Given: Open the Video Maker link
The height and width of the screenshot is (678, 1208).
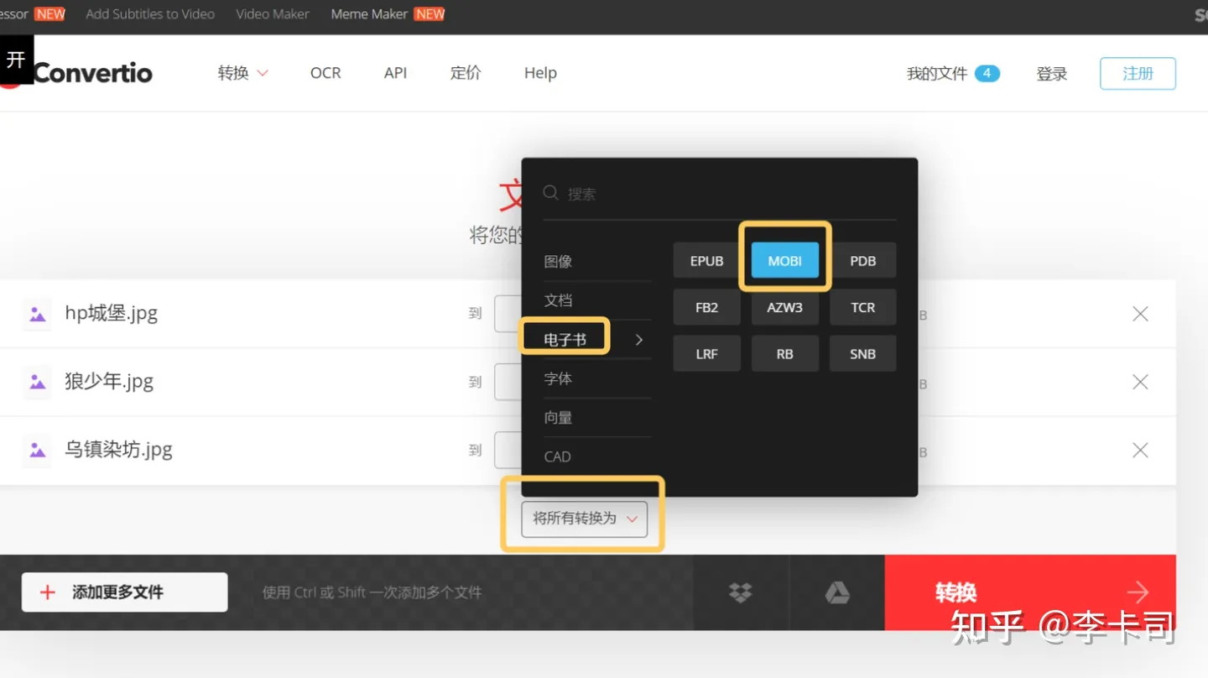Looking at the screenshot, I should (273, 14).
